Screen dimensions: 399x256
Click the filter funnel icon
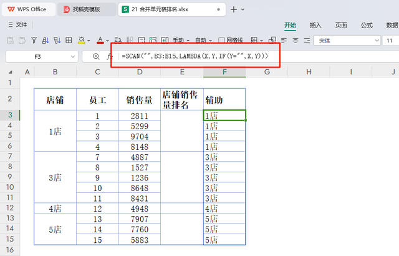coord(34,40)
